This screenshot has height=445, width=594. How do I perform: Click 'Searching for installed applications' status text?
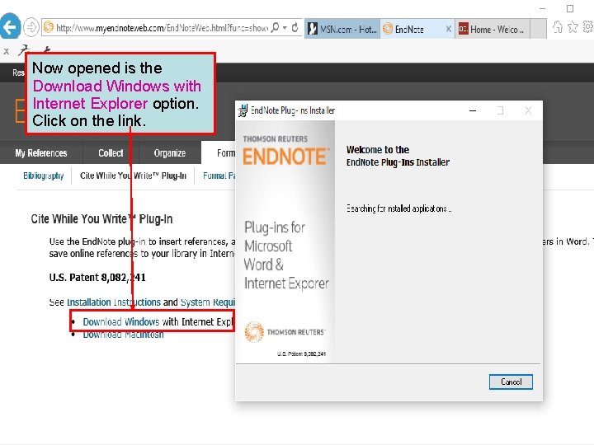(x=399, y=208)
